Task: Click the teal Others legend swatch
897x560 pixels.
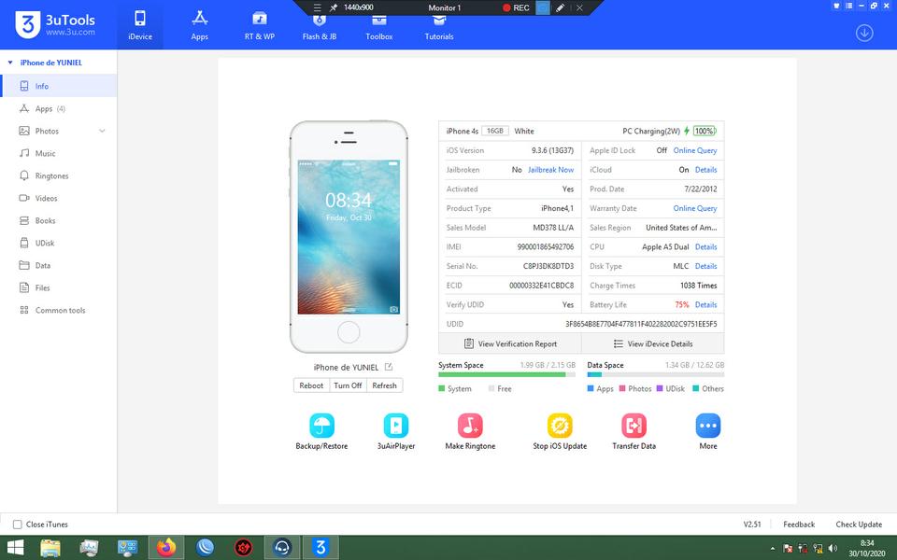Action: click(695, 388)
